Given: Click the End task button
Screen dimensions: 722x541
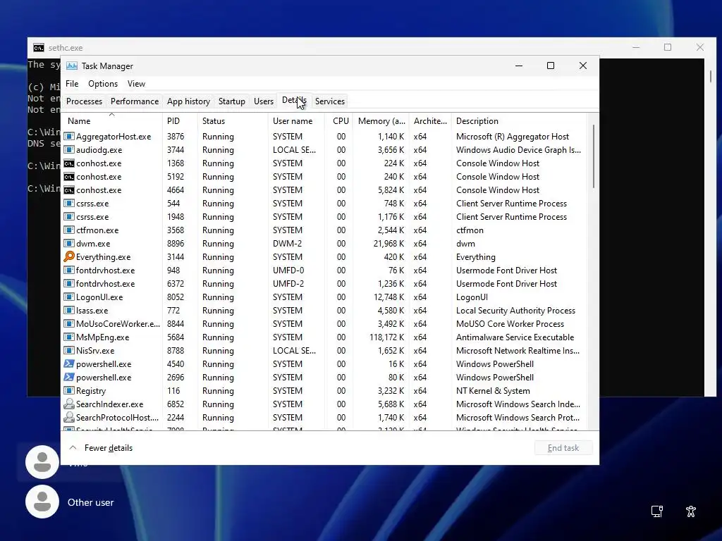Looking at the screenshot, I should pos(563,447).
